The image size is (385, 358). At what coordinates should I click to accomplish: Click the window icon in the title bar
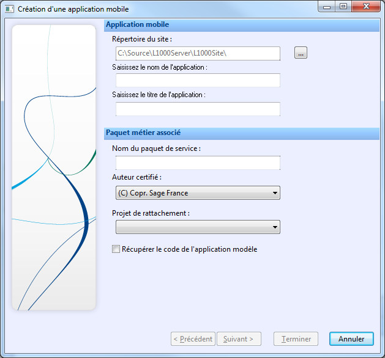click(9, 9)
